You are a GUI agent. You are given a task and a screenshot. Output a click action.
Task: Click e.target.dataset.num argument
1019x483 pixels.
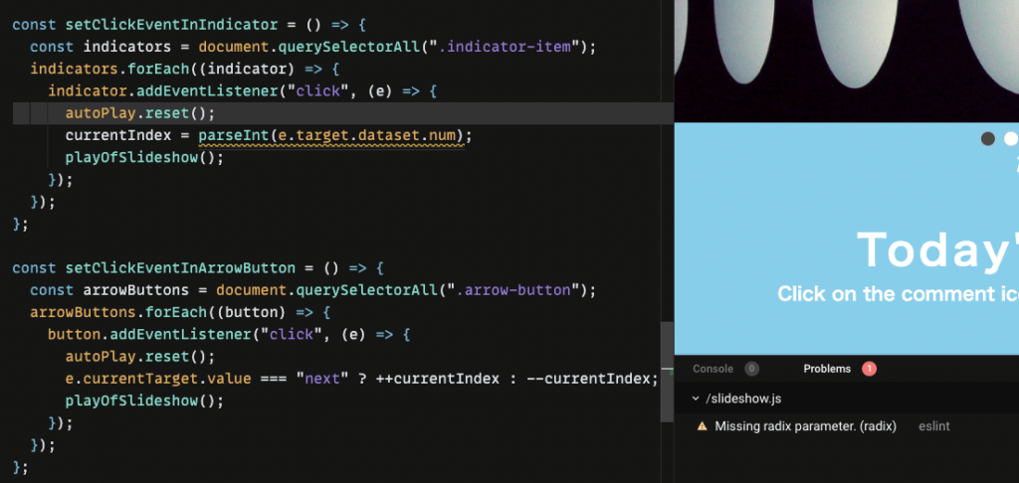366,136
